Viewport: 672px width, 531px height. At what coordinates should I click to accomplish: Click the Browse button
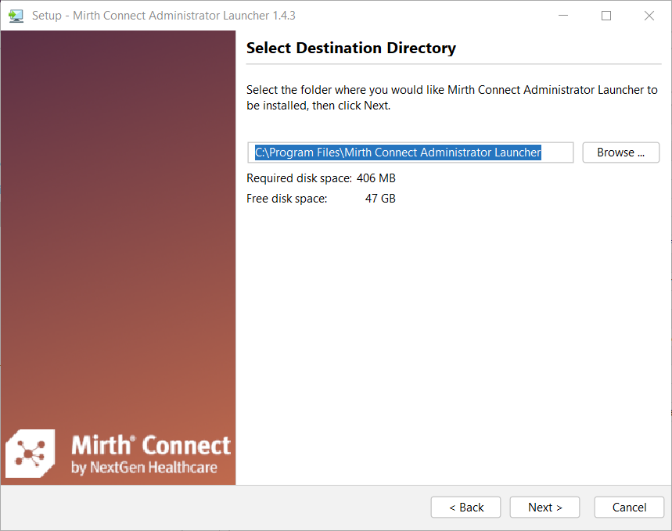click(620, 152)
